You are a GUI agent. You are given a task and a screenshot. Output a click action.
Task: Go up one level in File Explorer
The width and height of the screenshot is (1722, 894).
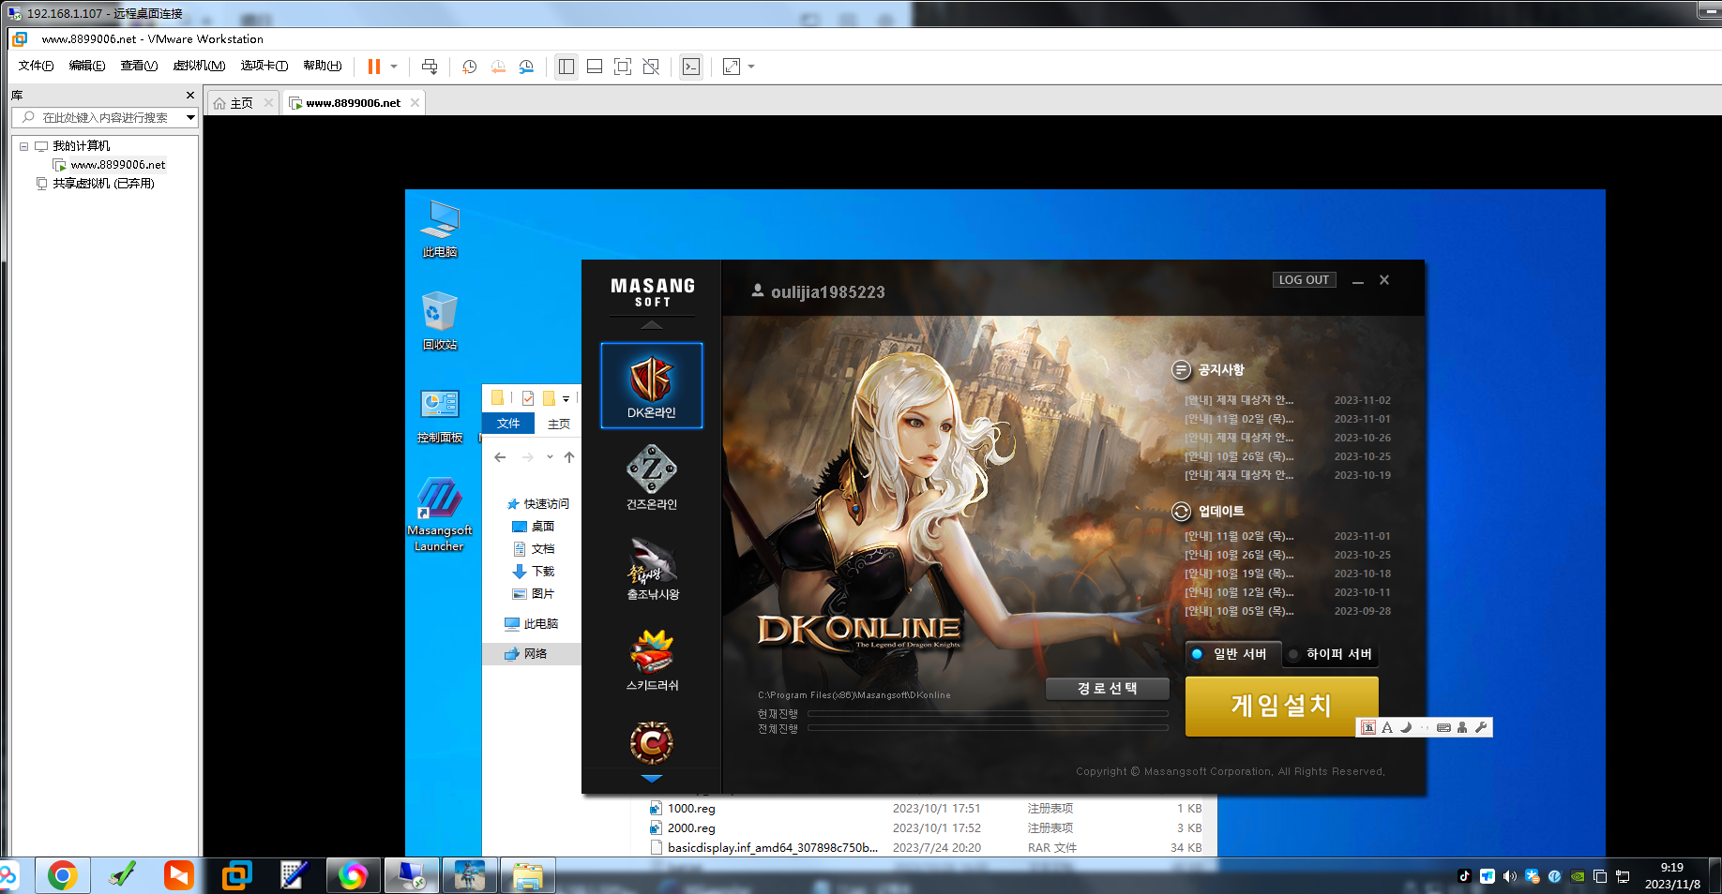pyautogui.click(x=569, y=457)
